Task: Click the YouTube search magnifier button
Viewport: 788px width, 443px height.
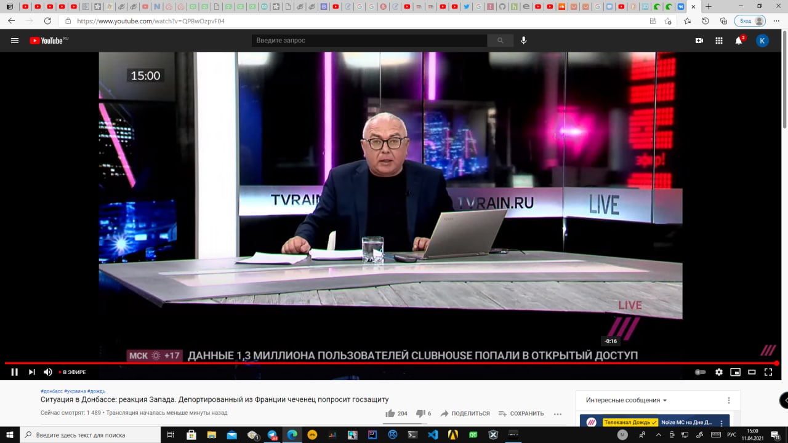Action: click(501, 41)
